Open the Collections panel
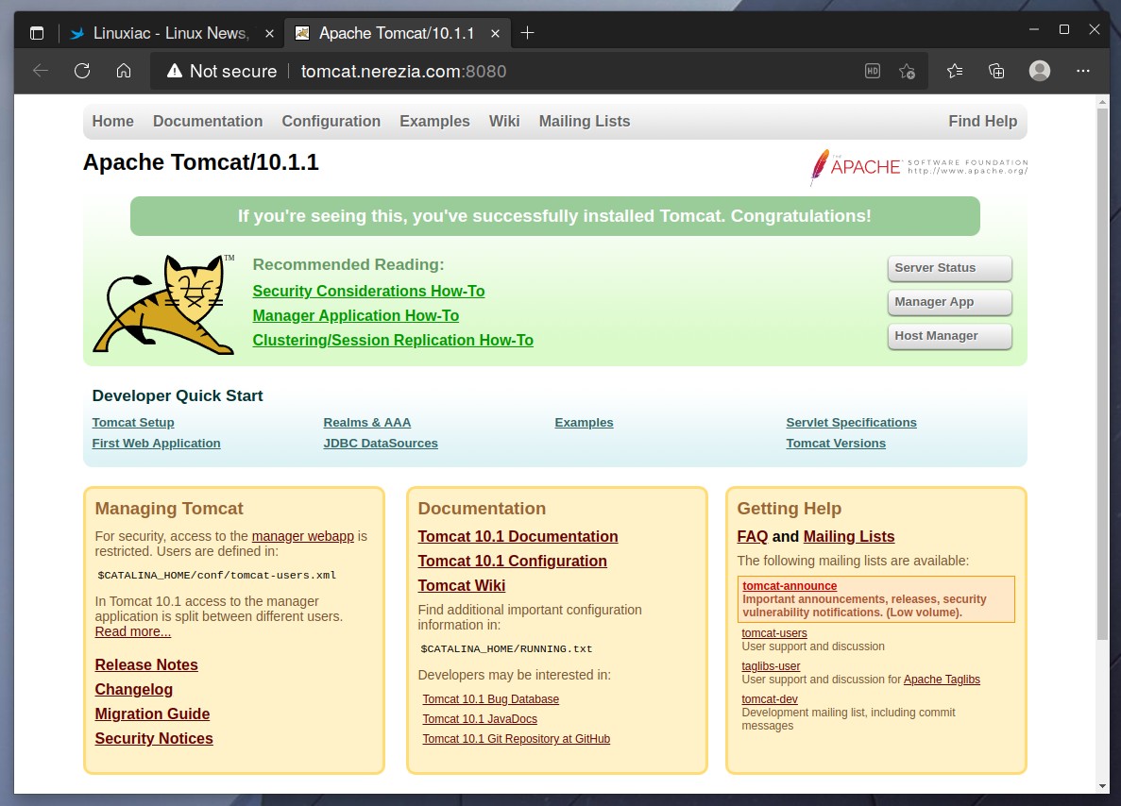Image resolution: width=1121 pixels, height=806 pixels. tap(996, 71)
